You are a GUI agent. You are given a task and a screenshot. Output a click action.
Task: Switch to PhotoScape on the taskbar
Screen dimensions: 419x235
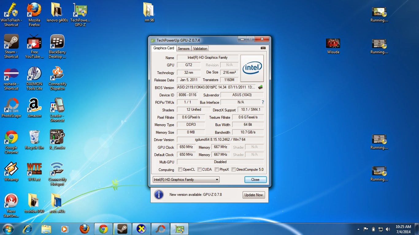tap(160, 229)
